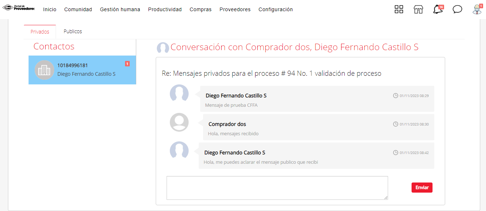This screenshot has width=486, height=211.
Task: Switch to the Privados tab
Action: click(40, 32)
